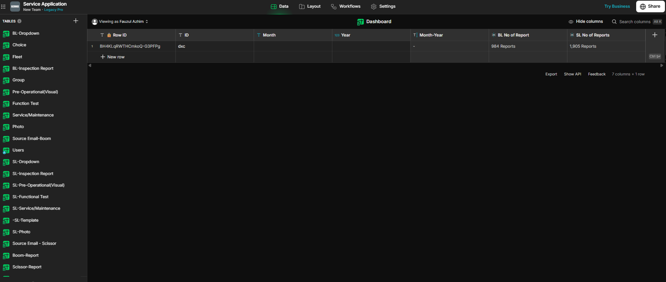The image size is (666, 282).
Task: Click the scroll right arrow
Action: point(662,65)
